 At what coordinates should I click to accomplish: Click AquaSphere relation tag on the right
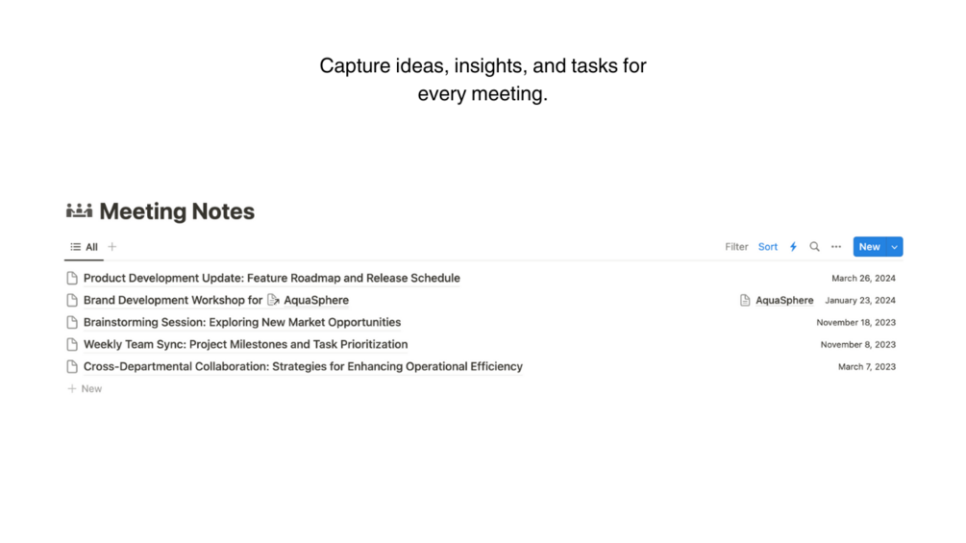click(x=777, y=300)
